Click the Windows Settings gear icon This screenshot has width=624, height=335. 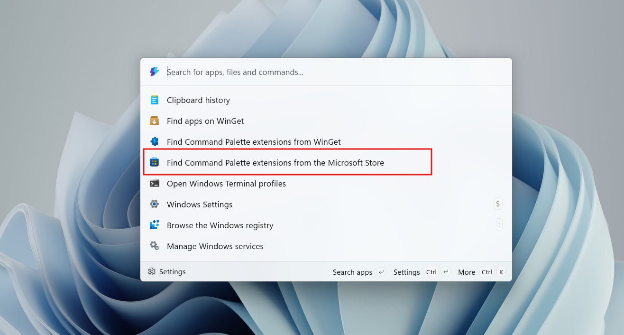pyautogui.click(x=155, y=205)
